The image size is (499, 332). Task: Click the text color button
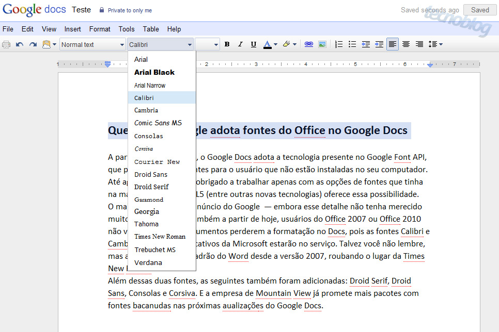point(268,44)
